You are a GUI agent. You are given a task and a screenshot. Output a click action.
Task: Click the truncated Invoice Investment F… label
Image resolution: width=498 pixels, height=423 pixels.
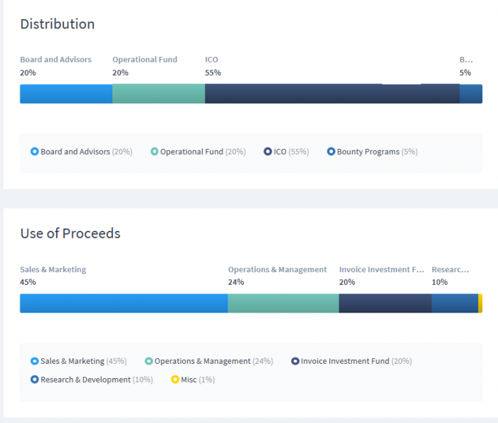382,269
